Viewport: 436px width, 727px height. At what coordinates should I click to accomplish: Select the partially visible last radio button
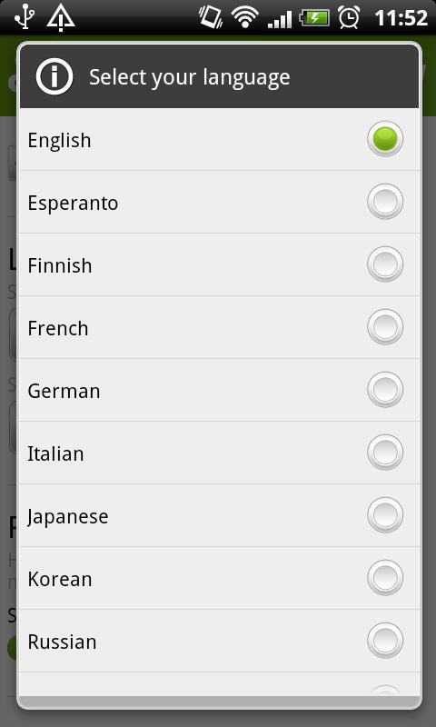pyautogui.click(x=385, y=691)
